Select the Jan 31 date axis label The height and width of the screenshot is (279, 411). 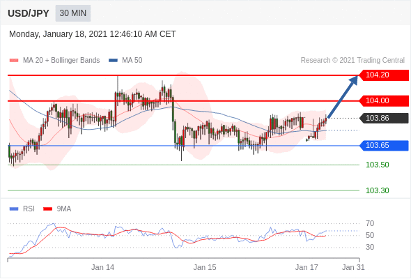tap(353, 267)
